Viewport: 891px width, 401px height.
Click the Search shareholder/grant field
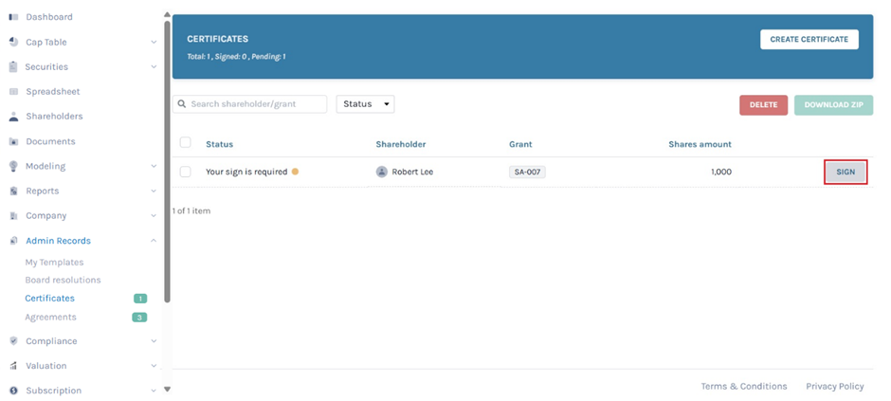tap(256, 104)
